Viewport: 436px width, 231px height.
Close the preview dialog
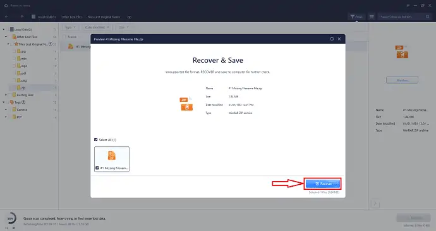339,39
